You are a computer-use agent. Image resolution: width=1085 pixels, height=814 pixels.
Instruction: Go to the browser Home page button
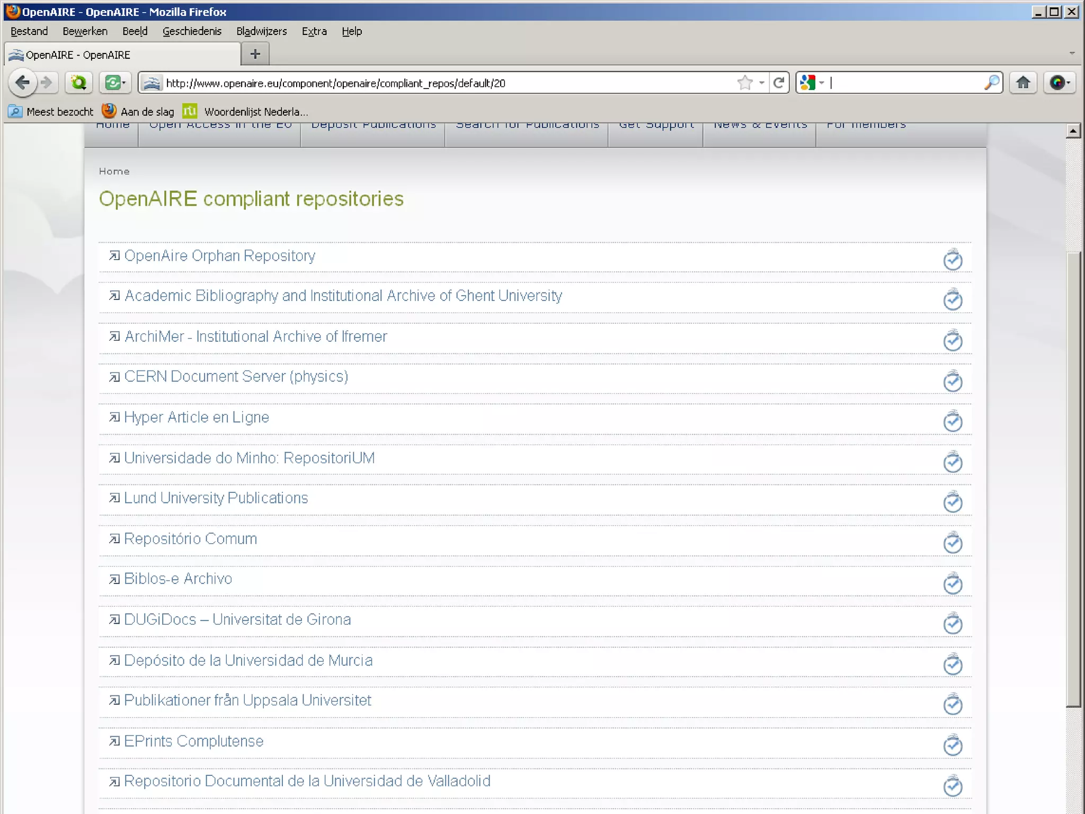tap(1023, 83)
